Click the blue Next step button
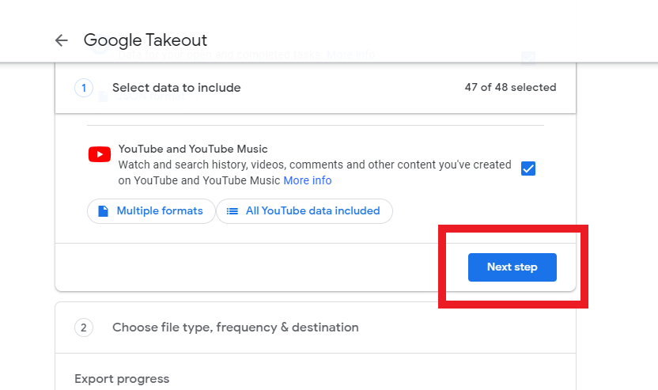This screenshot has width=658, height=390. point(512,267)
